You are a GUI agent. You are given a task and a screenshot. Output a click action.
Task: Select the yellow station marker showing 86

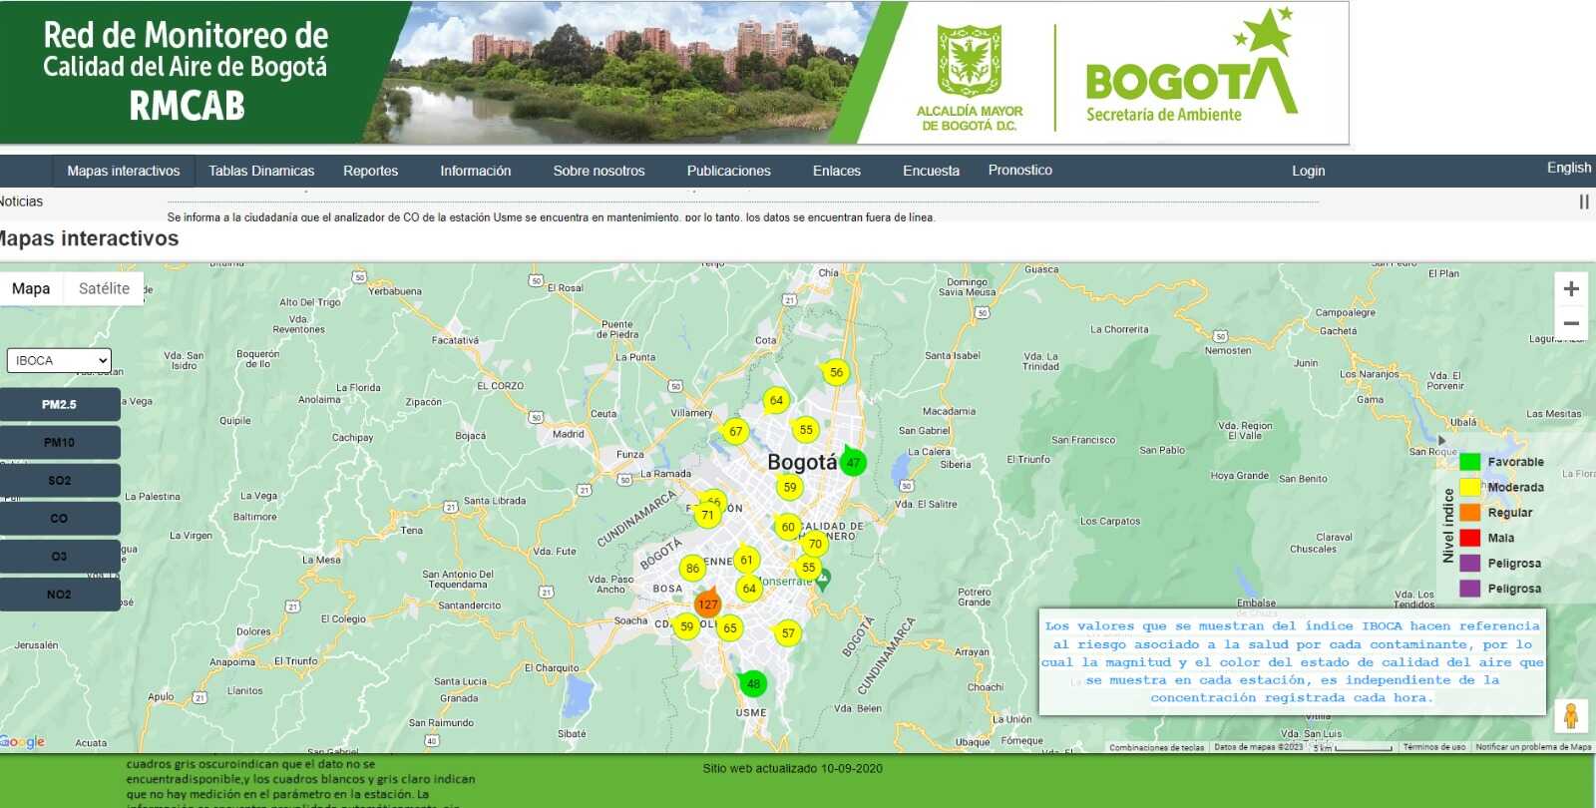[x=692, y=569]
